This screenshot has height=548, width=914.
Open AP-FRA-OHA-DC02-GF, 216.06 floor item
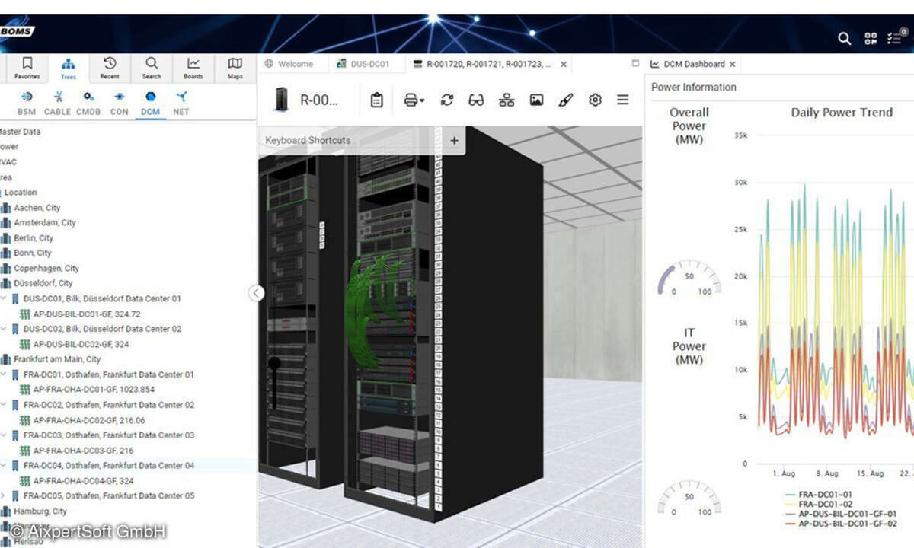[89, 420]
